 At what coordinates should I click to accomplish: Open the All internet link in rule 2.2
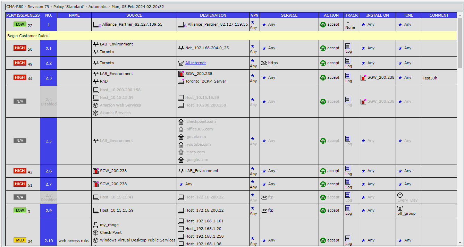click(195, 63)
